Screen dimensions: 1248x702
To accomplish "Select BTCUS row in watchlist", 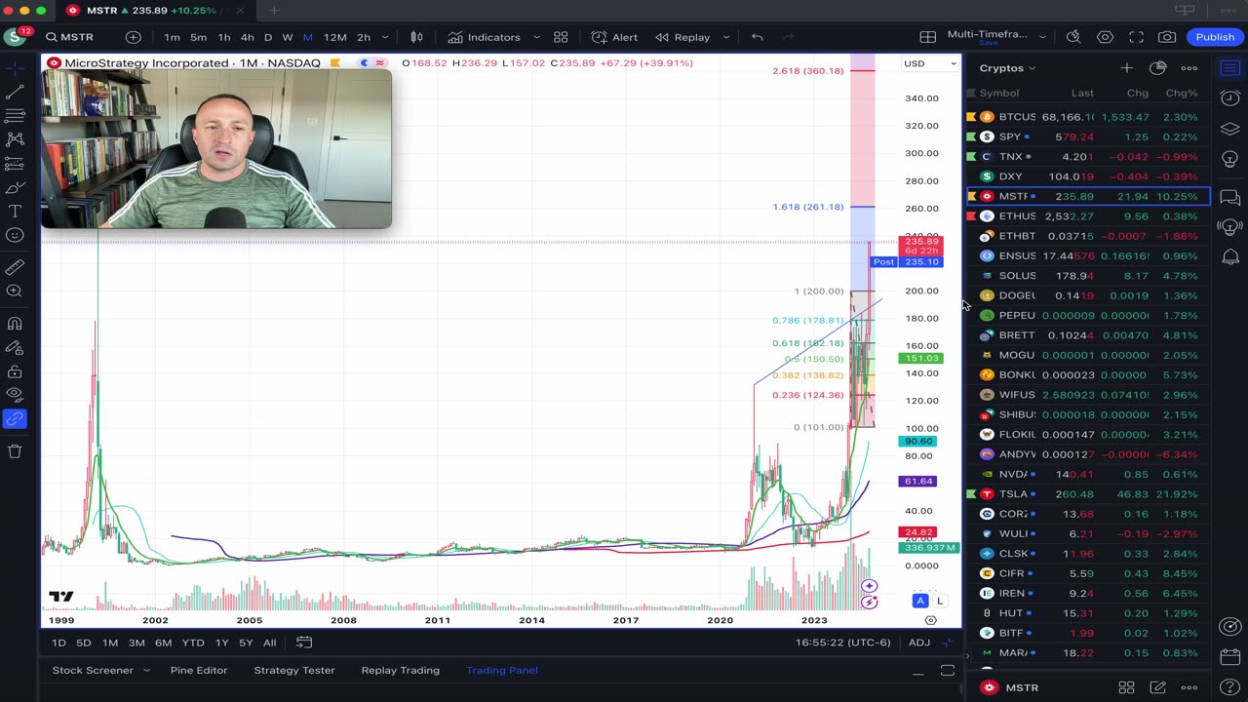I will pos(1088,117).
